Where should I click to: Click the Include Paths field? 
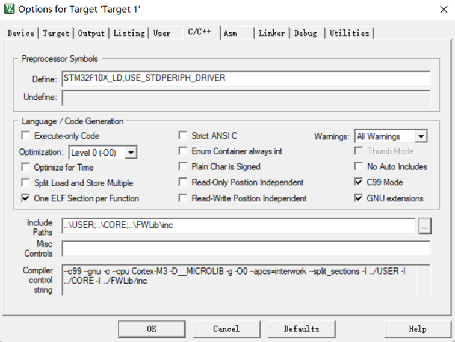pyautogui.click(x=238, y=225)
